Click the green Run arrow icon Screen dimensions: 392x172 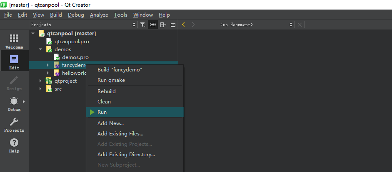(92, 112)
